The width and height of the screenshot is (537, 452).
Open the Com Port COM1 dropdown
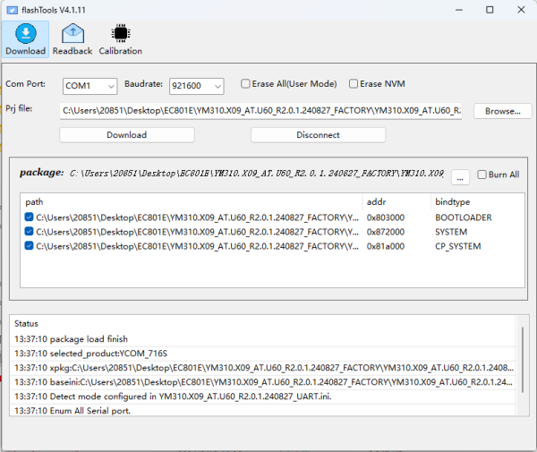click(89, 86)
